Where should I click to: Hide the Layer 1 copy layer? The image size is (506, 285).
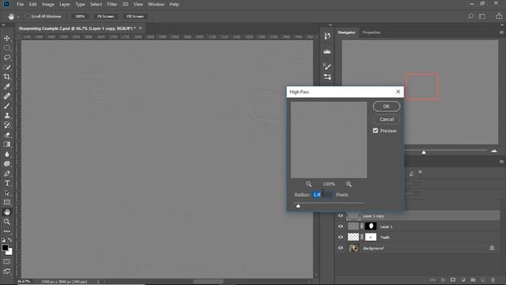pyautogui.click(x=341, y=216)
